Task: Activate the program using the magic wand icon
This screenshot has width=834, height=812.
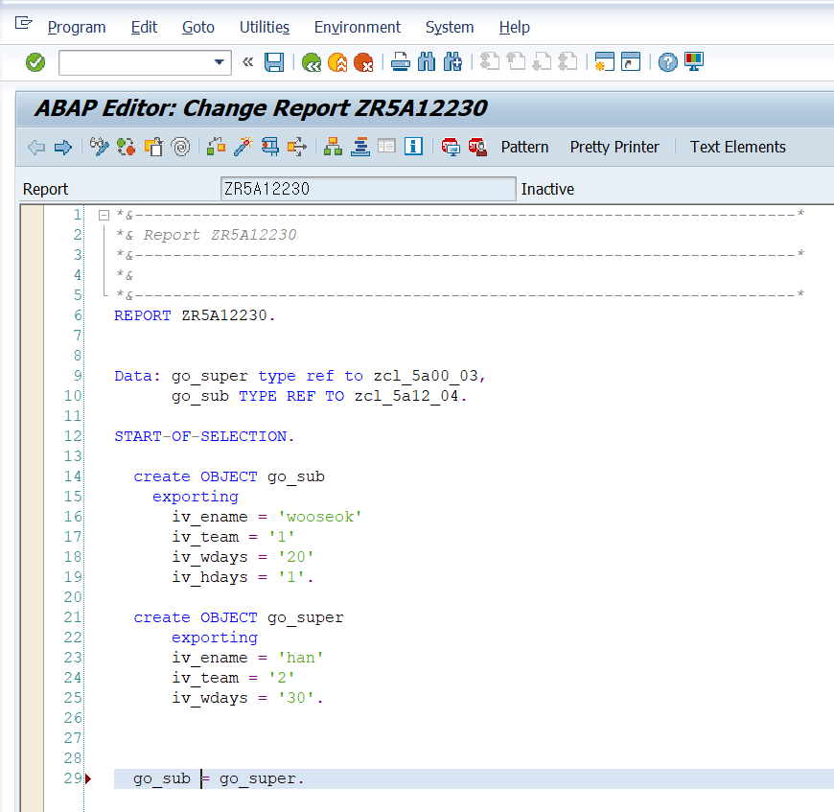Action: click(x=243, y=147)
